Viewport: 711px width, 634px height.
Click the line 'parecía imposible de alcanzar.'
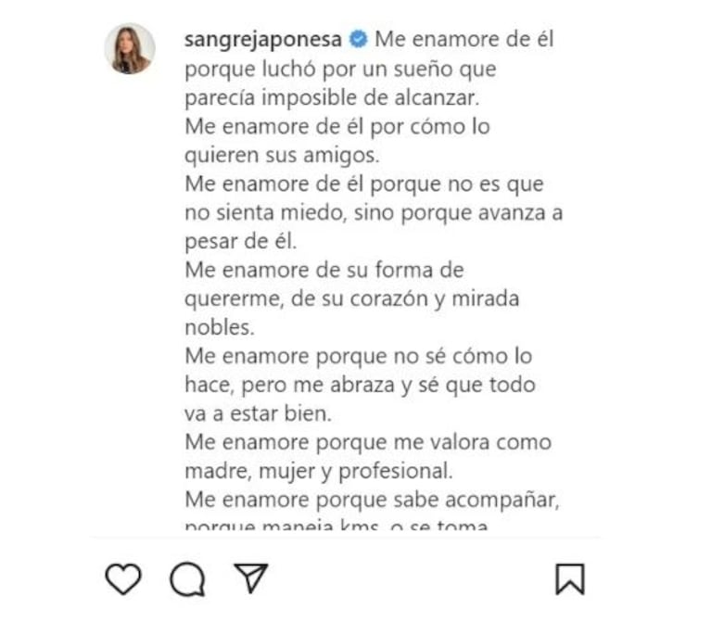(332, 97)
